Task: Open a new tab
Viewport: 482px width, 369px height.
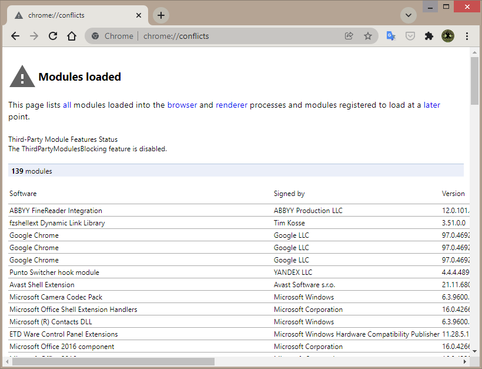Action: tap(161, 15)
